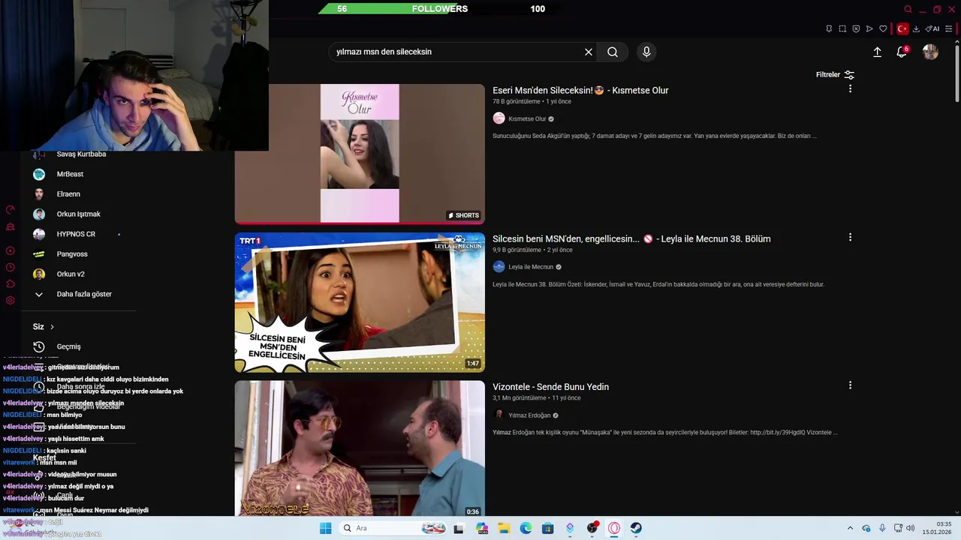The image size is (961, 540).
Task: Open the browser downloads icon
Action: (x=916, y=29)
